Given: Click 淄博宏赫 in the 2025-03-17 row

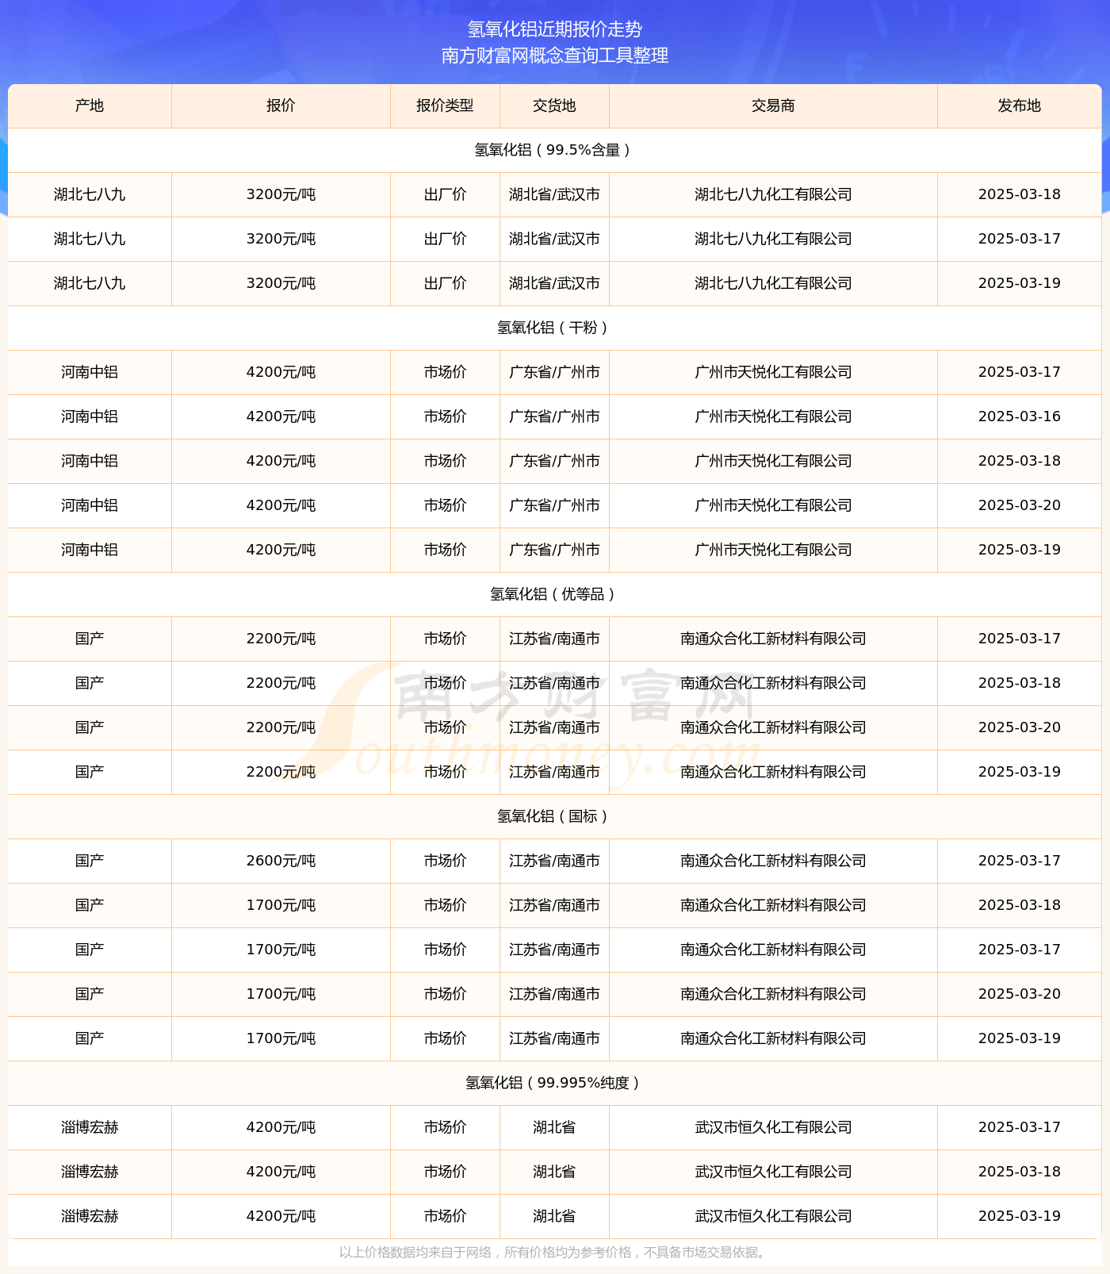Looking at the screenshot, I should [90, 1127].
